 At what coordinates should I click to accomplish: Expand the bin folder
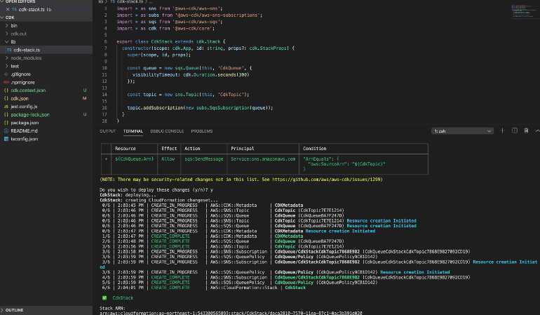(x=14, y=25)
